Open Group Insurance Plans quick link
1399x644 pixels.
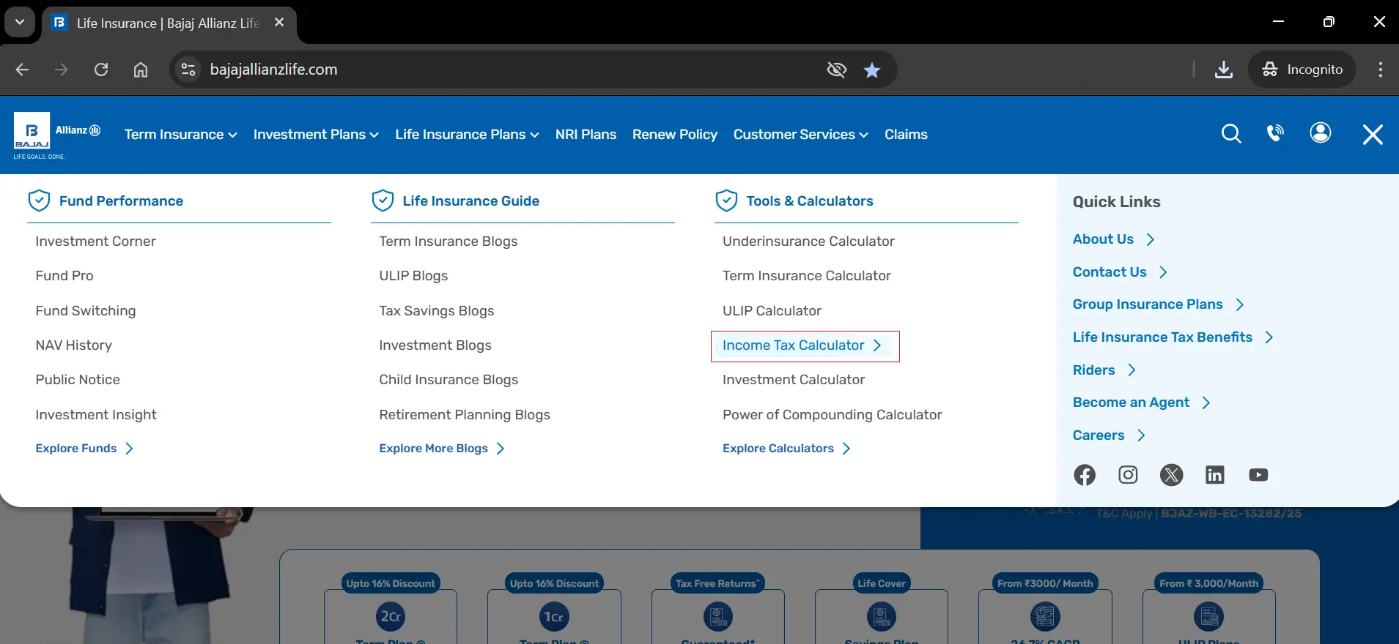point(1158,304)
